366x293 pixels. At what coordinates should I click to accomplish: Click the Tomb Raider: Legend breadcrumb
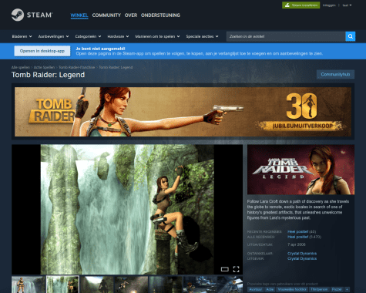(x=116, y=67)
